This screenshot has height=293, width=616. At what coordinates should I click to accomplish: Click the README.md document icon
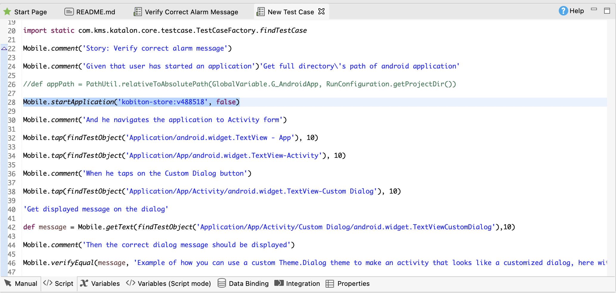pos(69,12)
